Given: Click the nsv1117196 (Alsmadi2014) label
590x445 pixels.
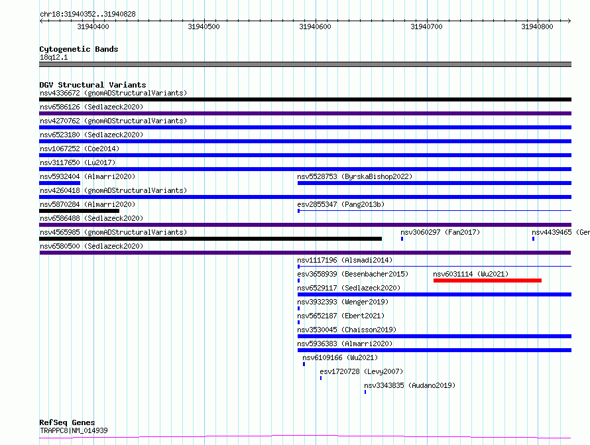Looking at the screenshot, I should (345, 260).
